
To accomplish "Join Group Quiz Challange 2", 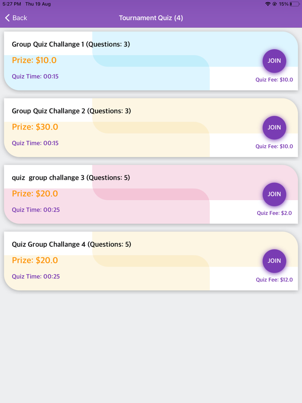I will click(x=274, y=128).
